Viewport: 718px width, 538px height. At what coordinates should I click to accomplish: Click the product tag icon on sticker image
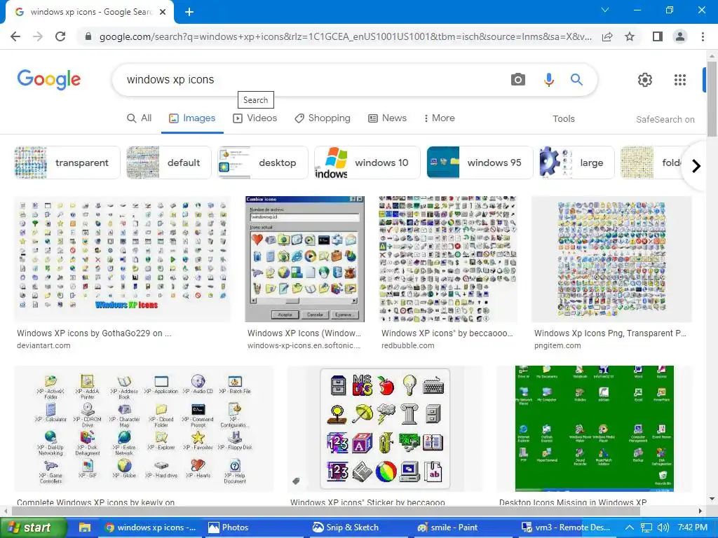pyautogui.click(x=297, y=481)
